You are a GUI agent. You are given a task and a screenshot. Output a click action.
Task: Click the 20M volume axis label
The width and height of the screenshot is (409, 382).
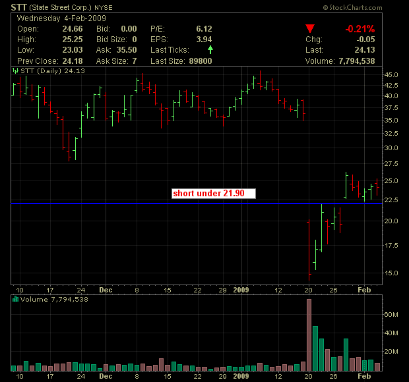[391, 351]
